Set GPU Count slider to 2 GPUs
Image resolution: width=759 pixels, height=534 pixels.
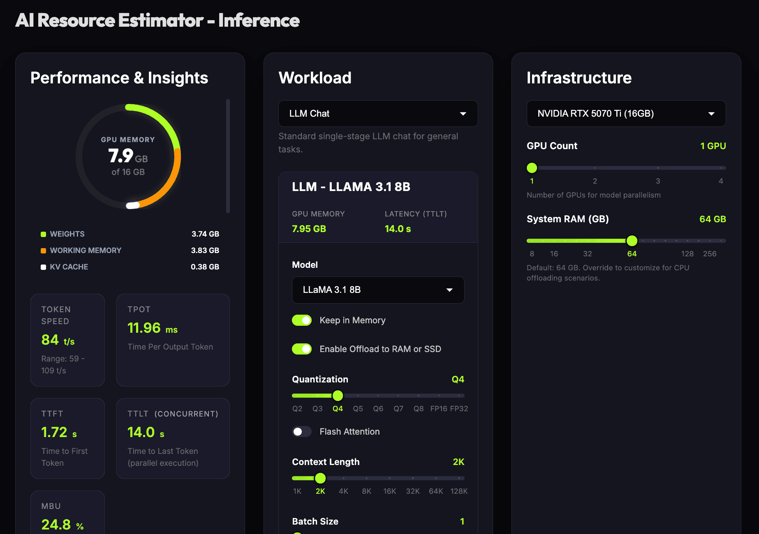[x=595, y=168]
